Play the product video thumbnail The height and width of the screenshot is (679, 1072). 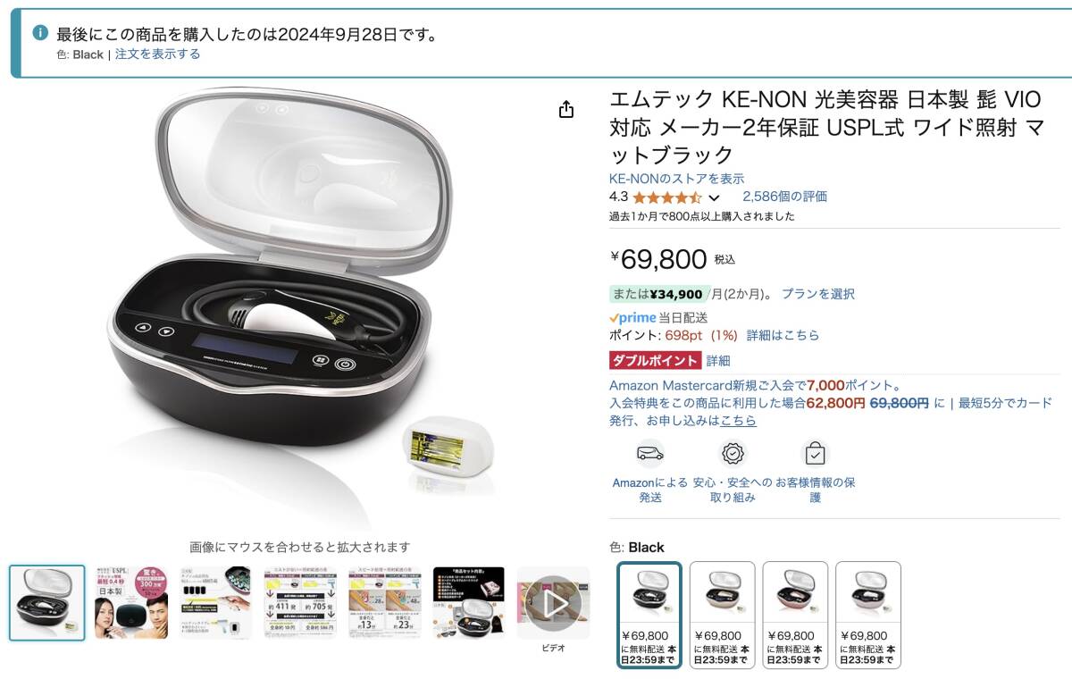point(553,603)
